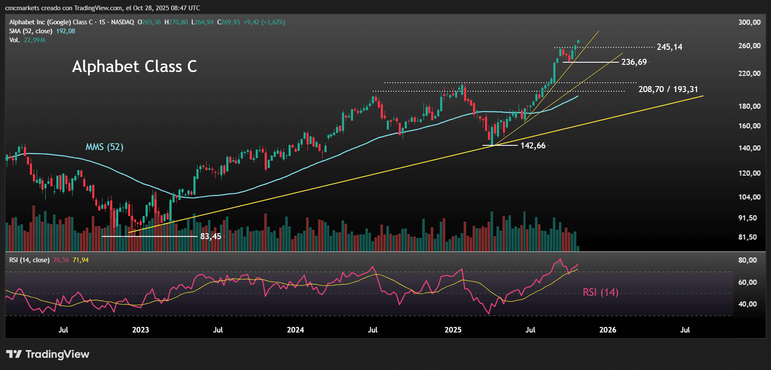Click the 245,14 resistance level label

(669, 47)
